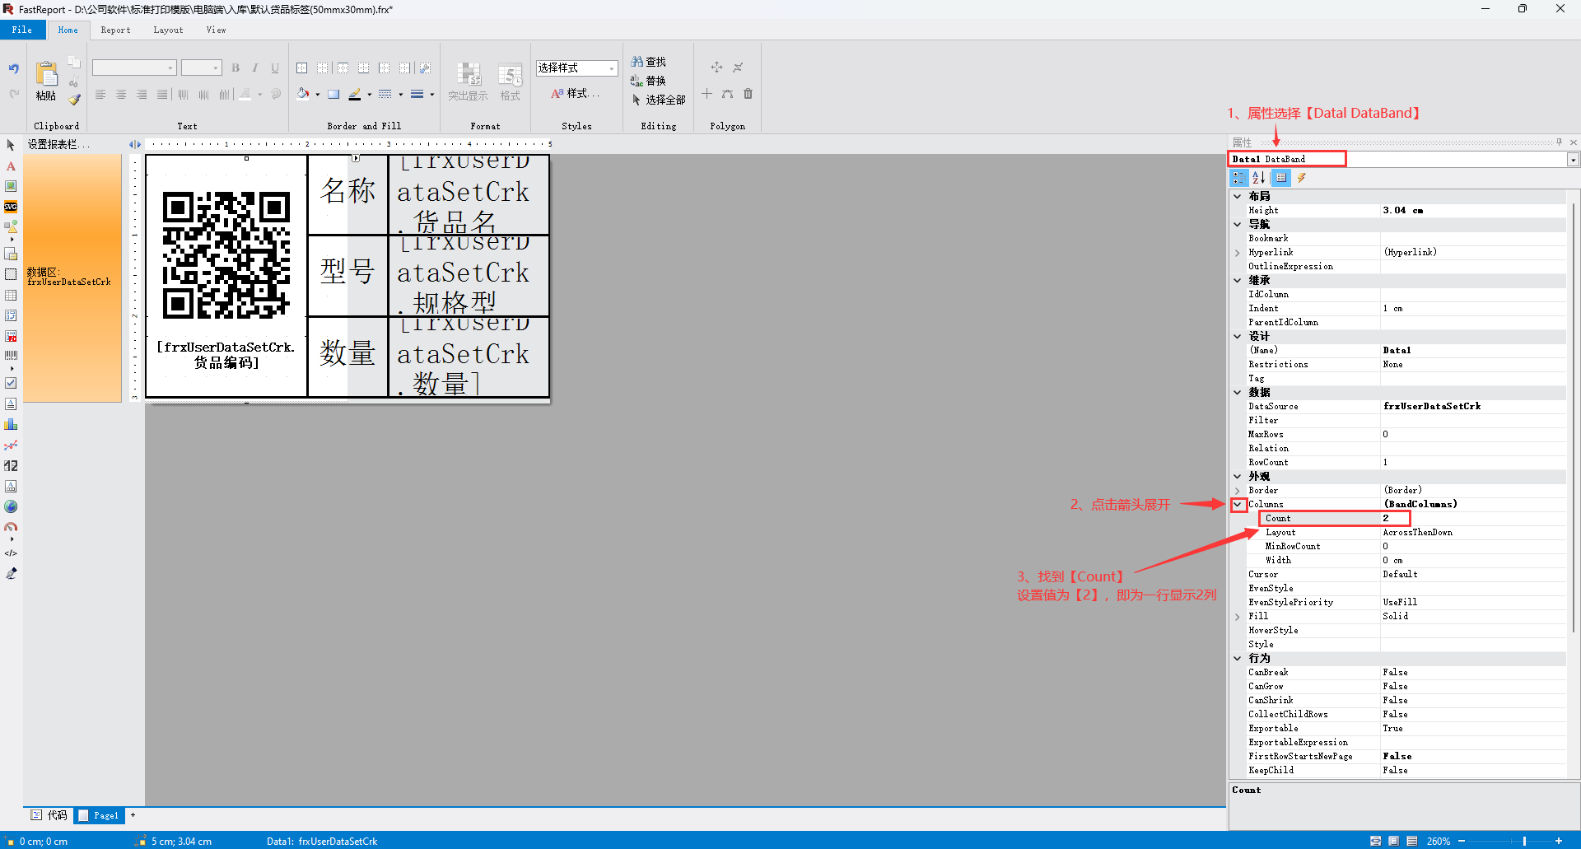The height and width of the screenshot is (849, 1581).
Task: Add a new page with plus button
Action: (133, 815)
